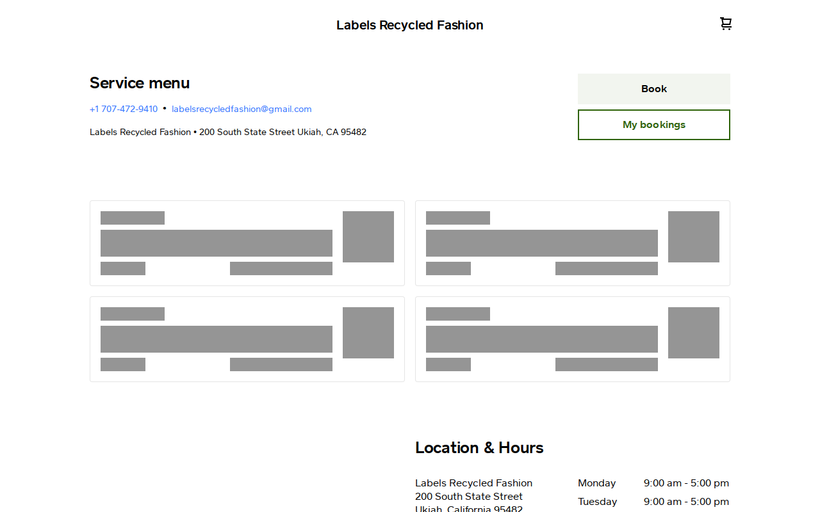Click Labels Recycled Fashion under Location & Hours
Viewport: 820px width, 512px height.
click(473, 483)
